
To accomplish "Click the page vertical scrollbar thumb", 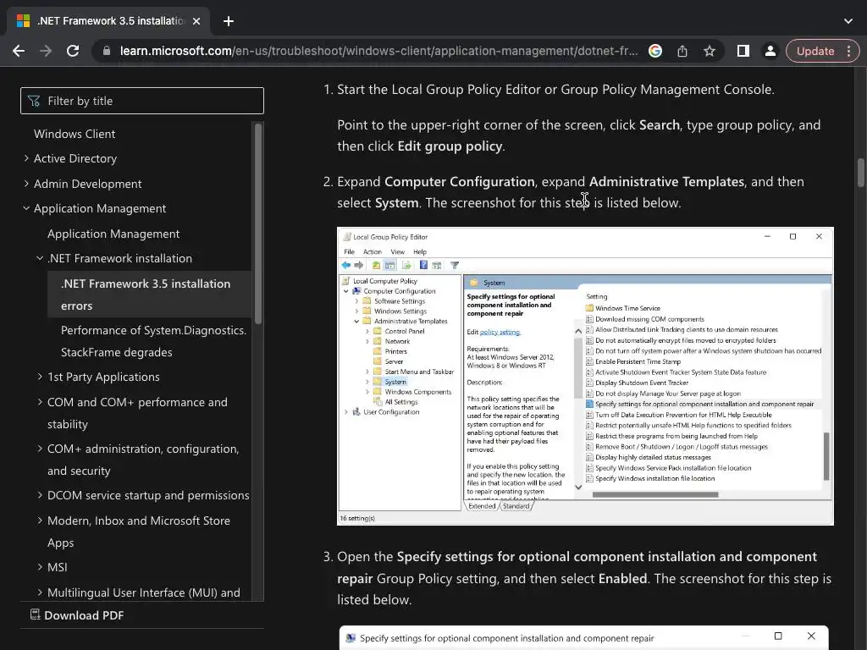I will click(x=860, y=173).
